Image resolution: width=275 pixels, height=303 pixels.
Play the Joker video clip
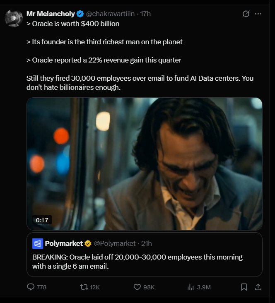point(144,164)
